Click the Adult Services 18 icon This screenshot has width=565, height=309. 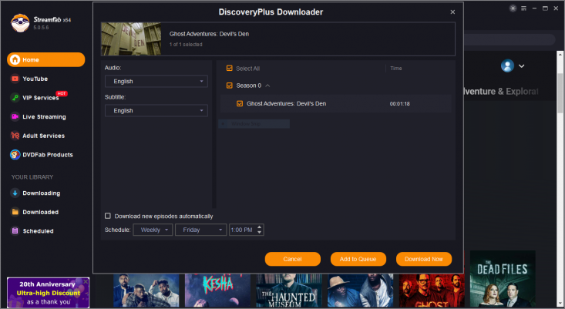pos(15,136)
